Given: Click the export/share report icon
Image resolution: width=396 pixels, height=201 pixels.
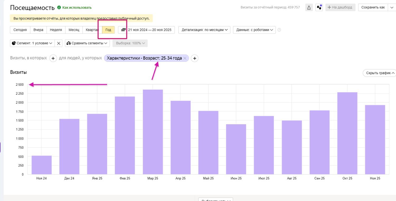Looking at the screenshot, I should [x=309, y=7].
